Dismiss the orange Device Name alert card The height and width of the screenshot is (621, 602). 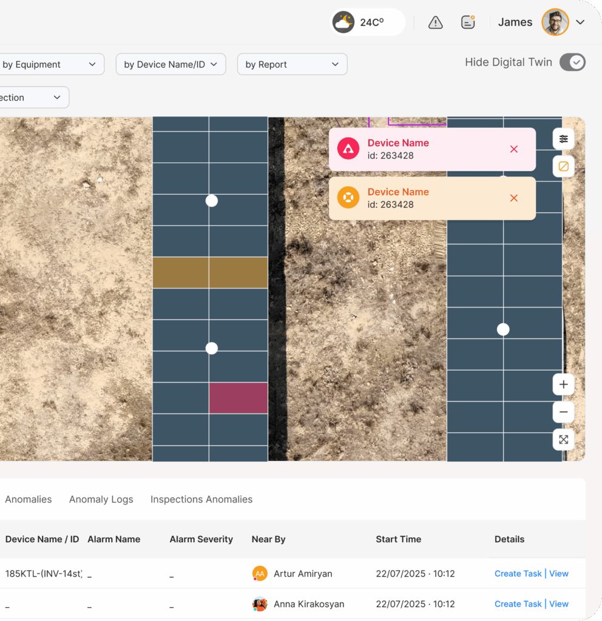click(x=514, y=198)
